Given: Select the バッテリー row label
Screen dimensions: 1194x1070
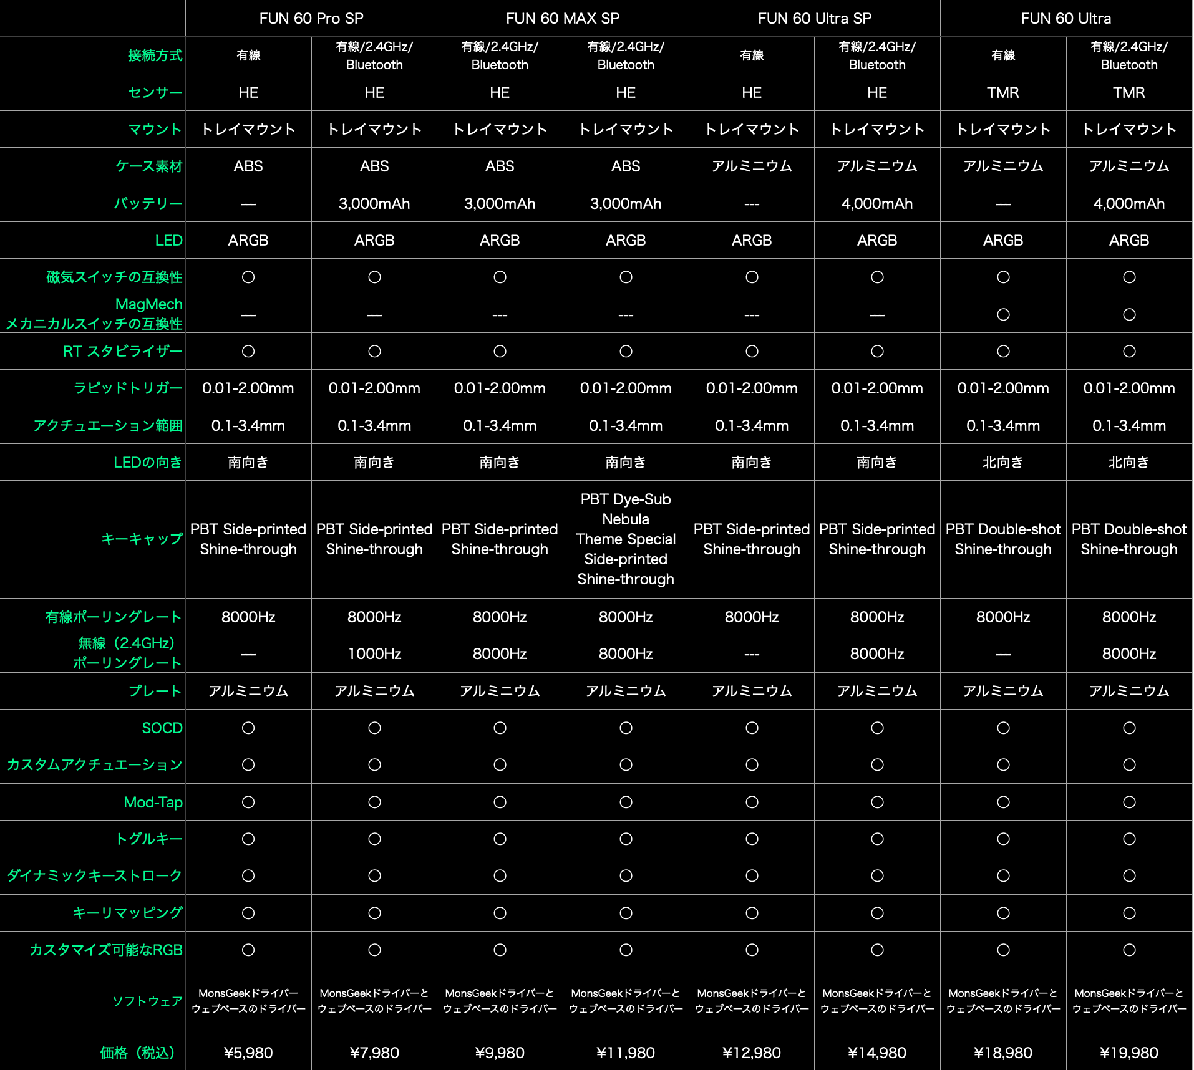Looking at the screenshot, I should point(148,203).
